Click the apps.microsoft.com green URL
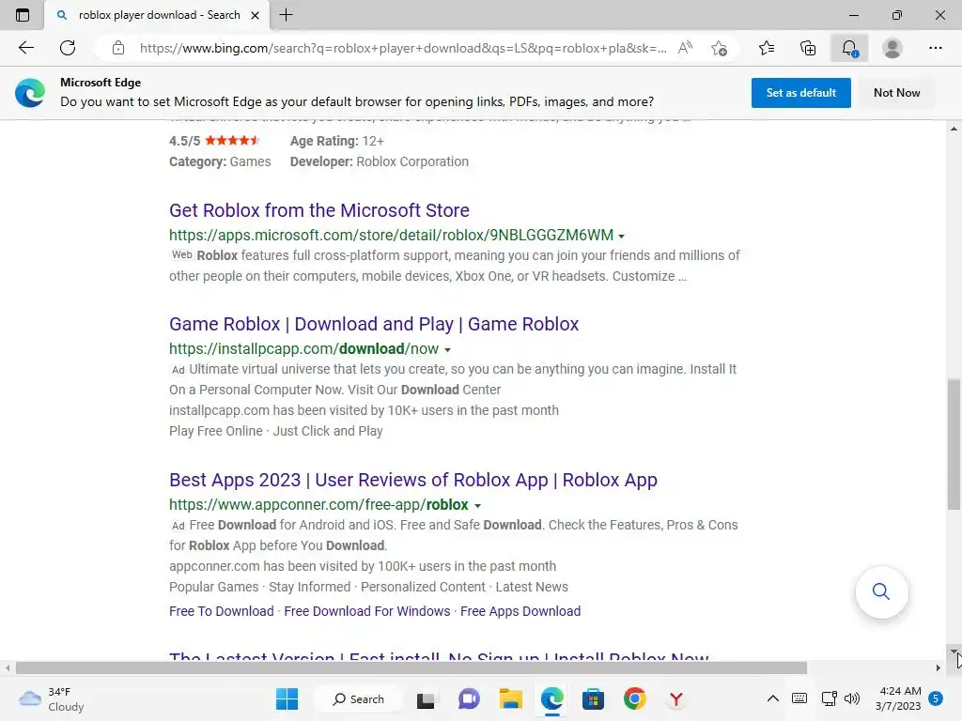962x721 pixels. (x=391, y=235)
